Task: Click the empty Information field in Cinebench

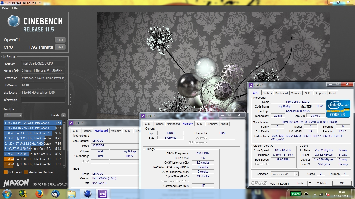Action: point(43,100)
